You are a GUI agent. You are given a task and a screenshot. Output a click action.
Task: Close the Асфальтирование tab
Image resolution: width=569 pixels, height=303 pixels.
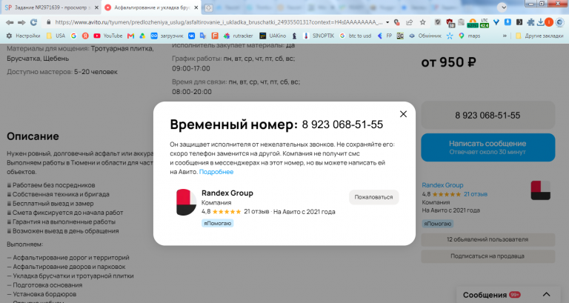196,7
